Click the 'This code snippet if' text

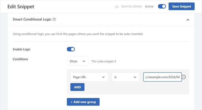click(x=104, y=61)
